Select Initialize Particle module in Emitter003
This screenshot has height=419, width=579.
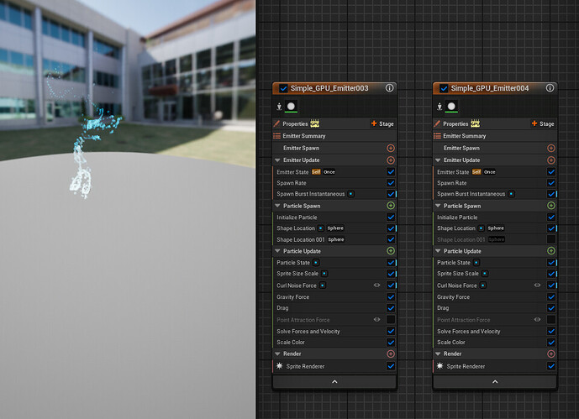click(334, 217)
